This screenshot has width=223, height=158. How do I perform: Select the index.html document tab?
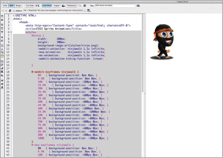point(181,2)
